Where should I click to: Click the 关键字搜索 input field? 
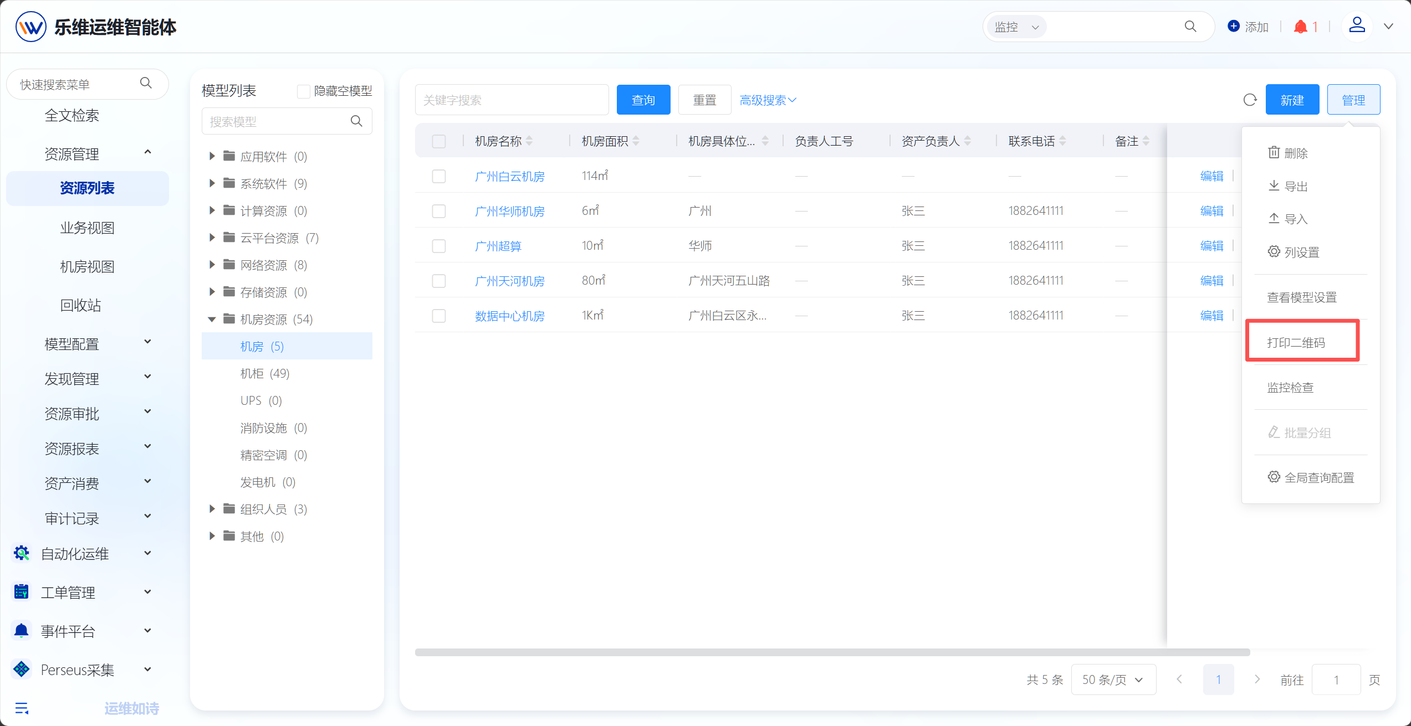512,100
